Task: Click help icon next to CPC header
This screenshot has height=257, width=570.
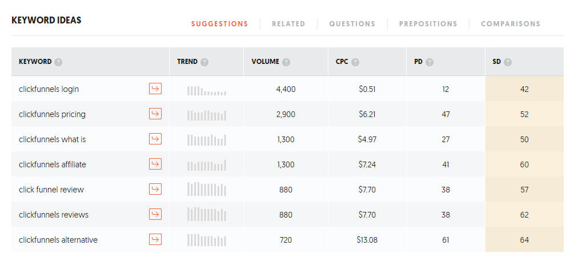Action: (x=355, y=62)
